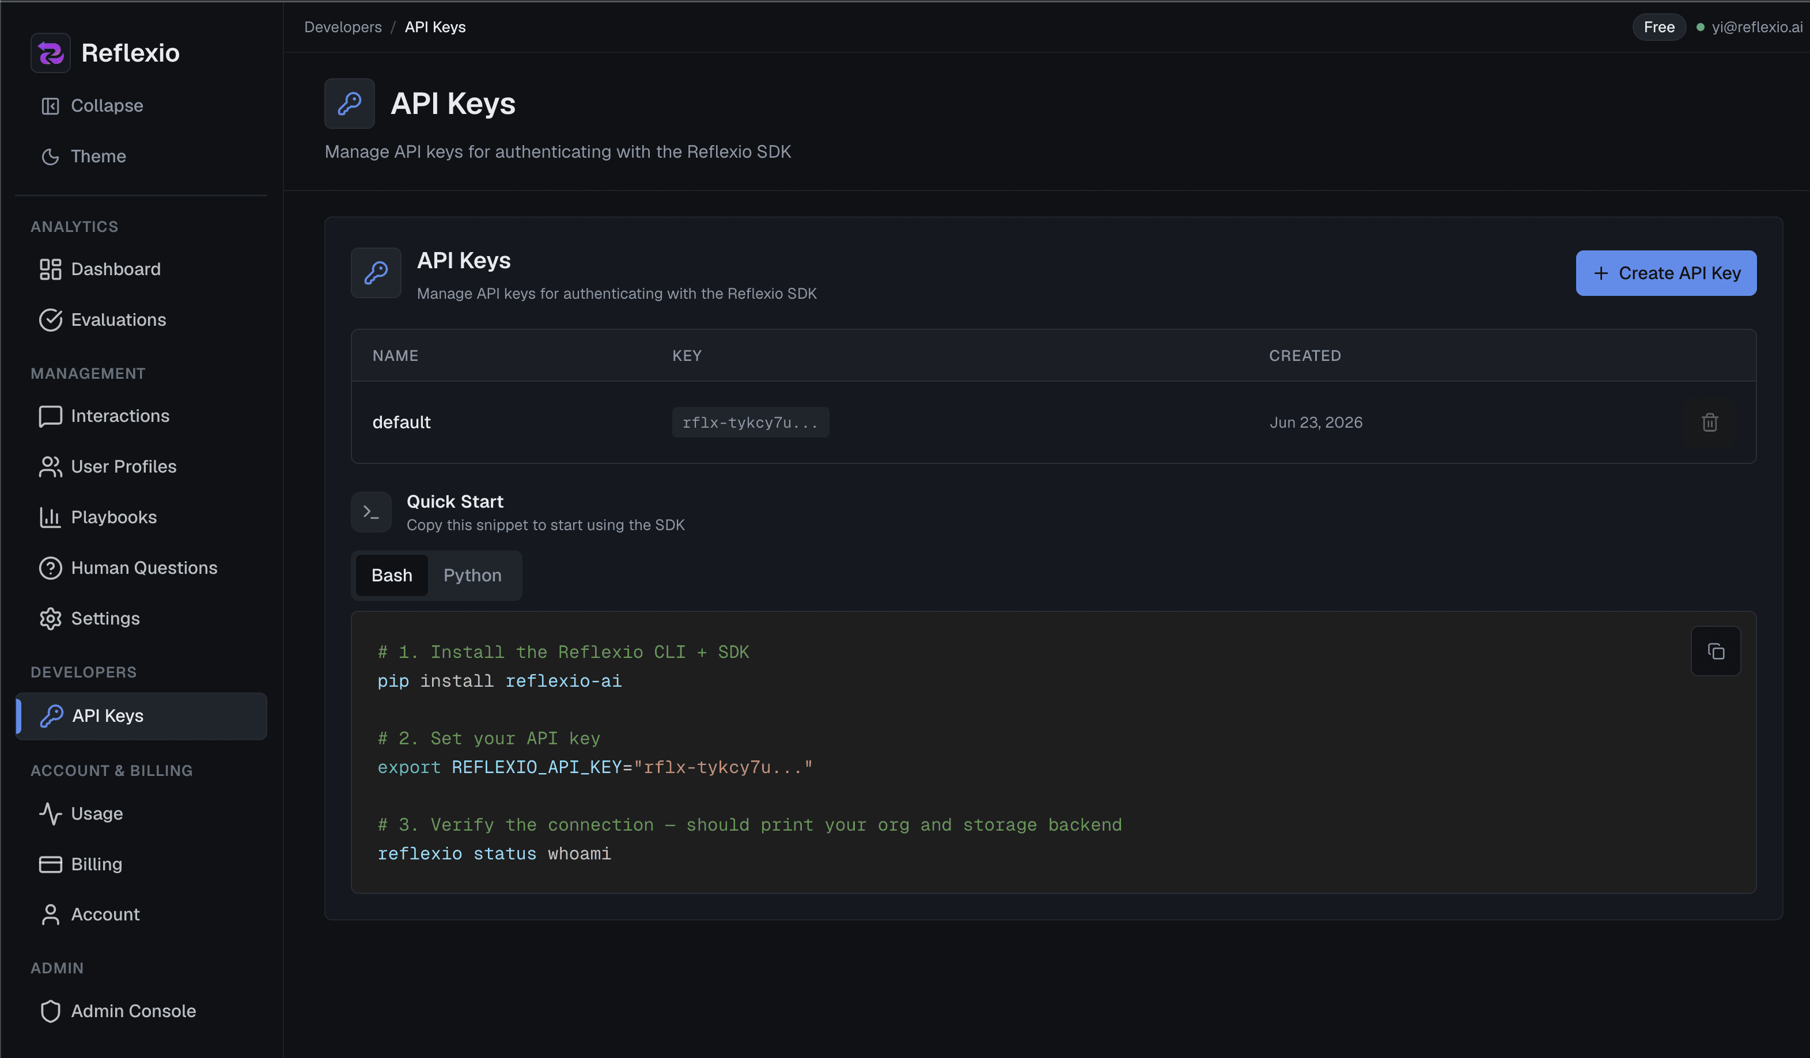Click the yi@reflexio.ai account email
1810x1058 pixels.
(x=1757, y=27)
